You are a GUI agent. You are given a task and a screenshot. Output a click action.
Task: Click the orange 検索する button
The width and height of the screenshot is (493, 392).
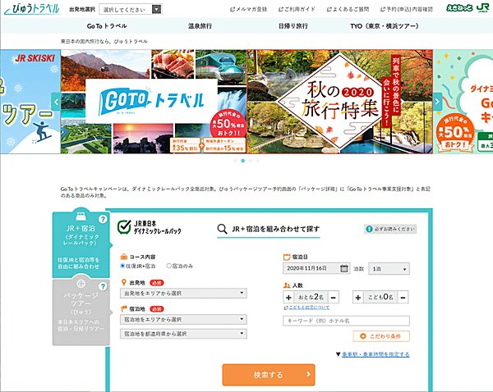pos(269,375)
